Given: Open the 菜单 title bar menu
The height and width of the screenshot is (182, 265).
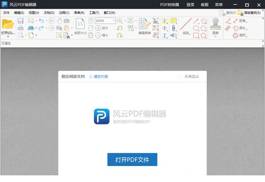Looking at the screenshot, I should click(x=219, y=5).
